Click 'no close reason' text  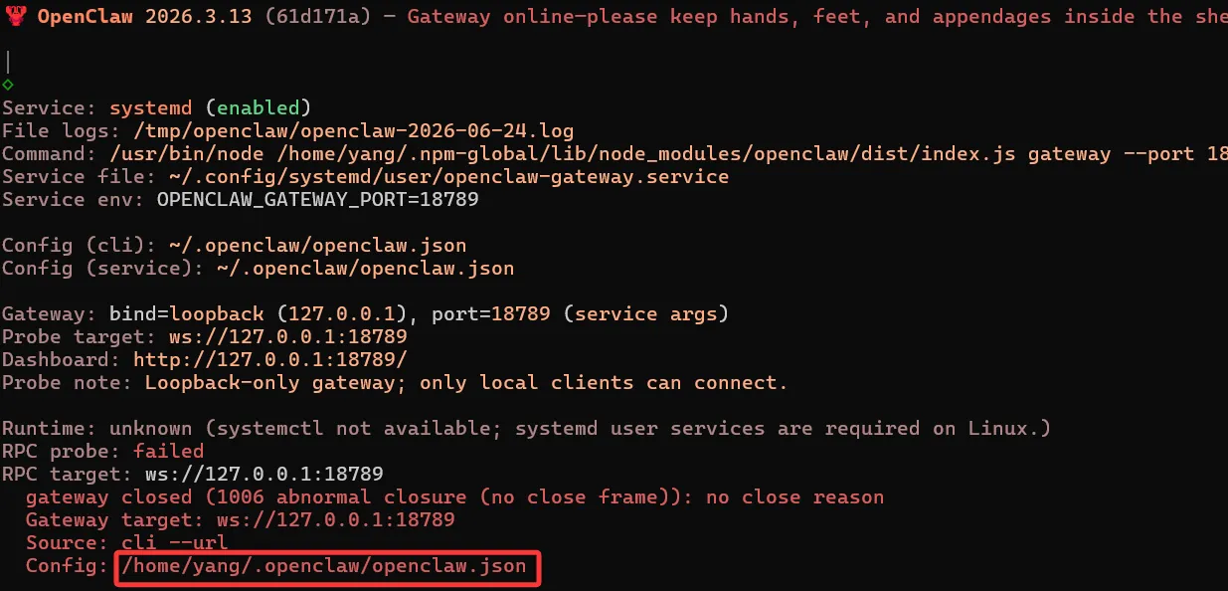(794, 497)
